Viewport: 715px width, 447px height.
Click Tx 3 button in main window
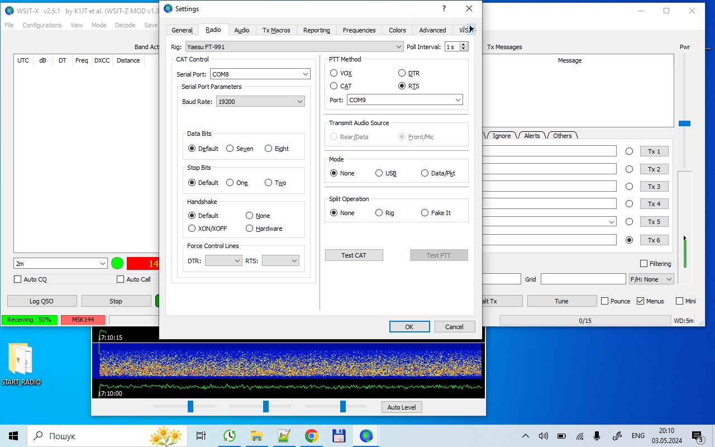coord(654,187)
